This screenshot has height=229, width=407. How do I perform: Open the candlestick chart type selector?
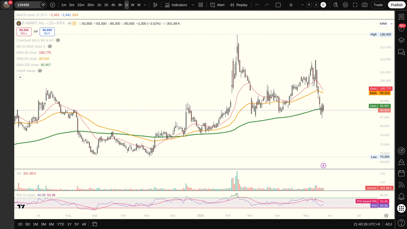pos(155,5)
